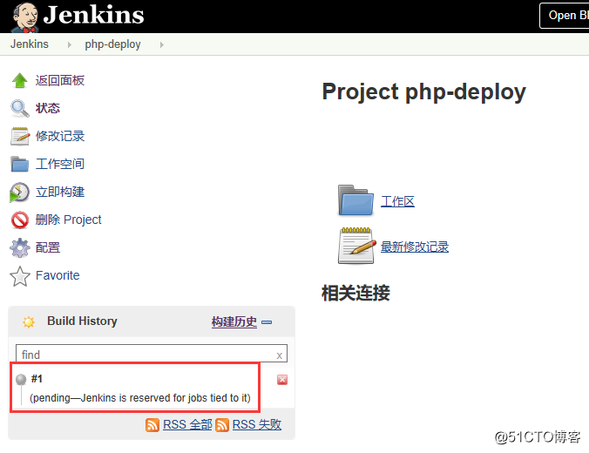Click the RSS icon beside RSS 失败
Screen dimensions: 589x453
(x=222, y=425)
